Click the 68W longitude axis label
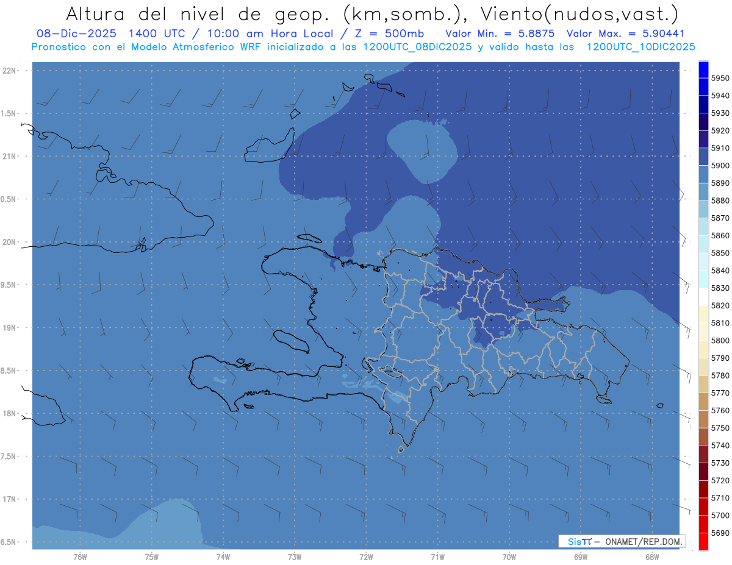 point(652,557)
